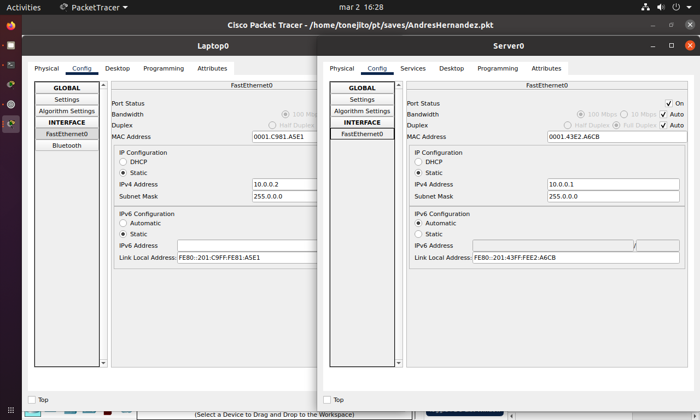Open the Show Applications grid

[11, 410]
